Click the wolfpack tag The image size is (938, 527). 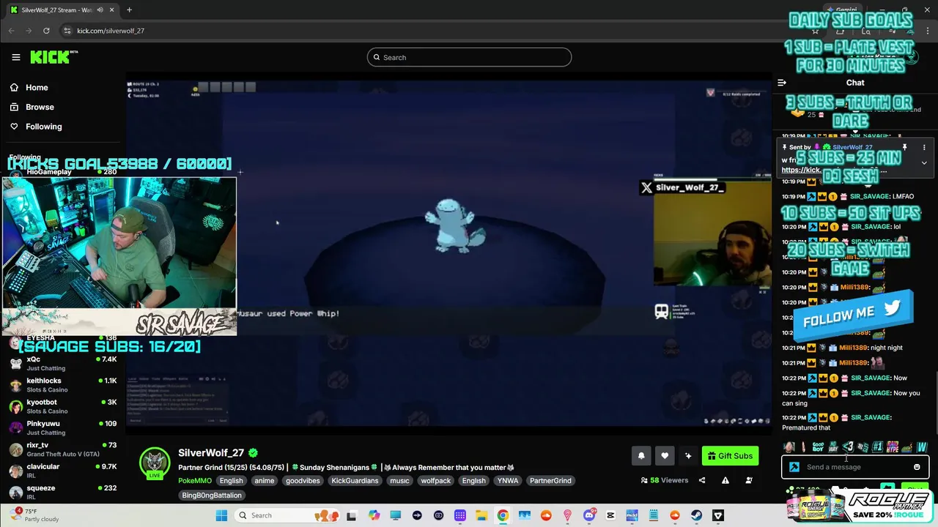436,481
